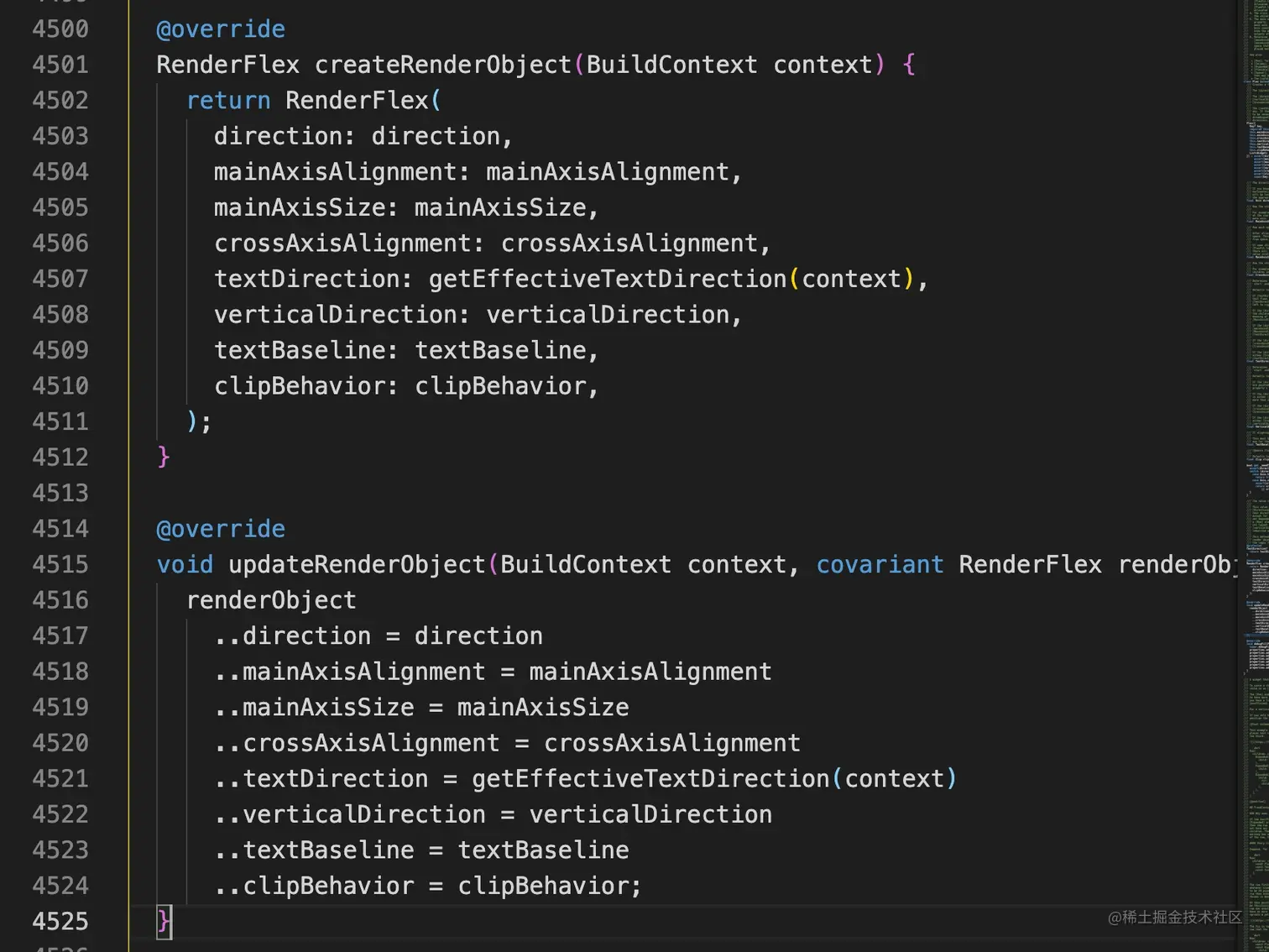Click getEffectiveTextDirection(context) on line 4521
1269x952 pixels.
[x=714, y=778]
